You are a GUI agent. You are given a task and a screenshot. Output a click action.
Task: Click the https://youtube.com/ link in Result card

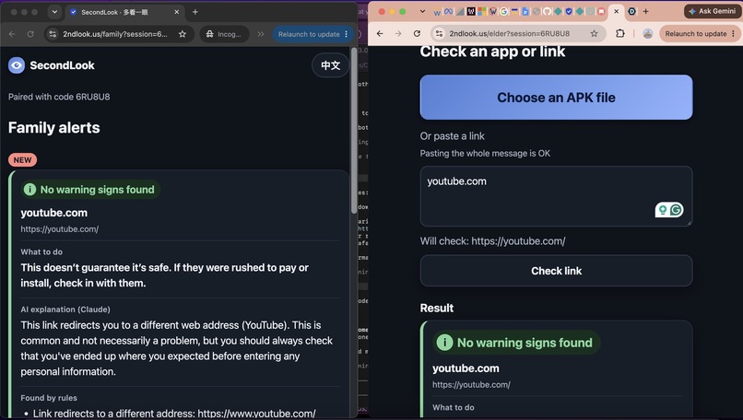471,385
